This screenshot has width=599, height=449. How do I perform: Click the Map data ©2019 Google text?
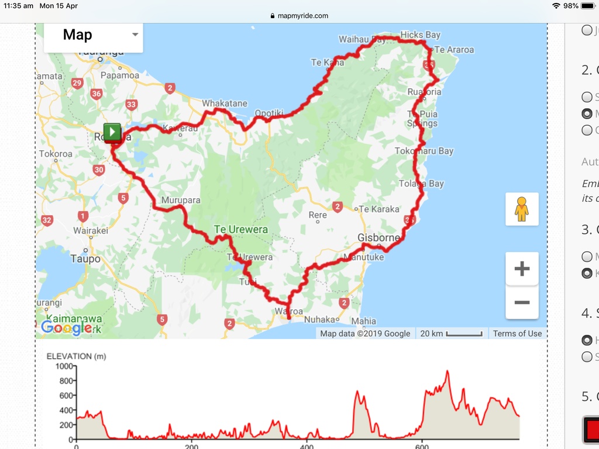click(365, 333)
